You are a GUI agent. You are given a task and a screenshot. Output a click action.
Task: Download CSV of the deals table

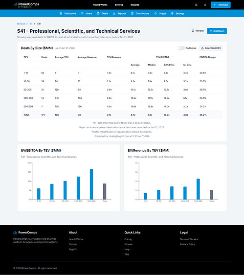211,48
